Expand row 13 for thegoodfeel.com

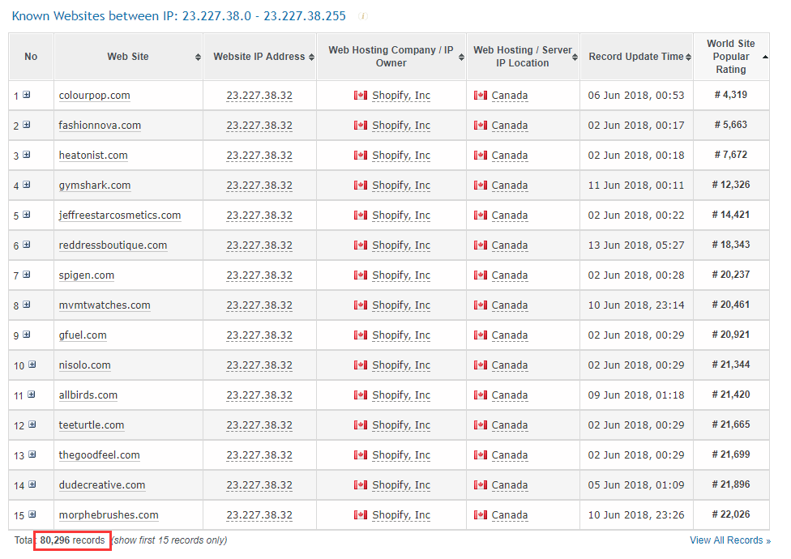(32, 454)
